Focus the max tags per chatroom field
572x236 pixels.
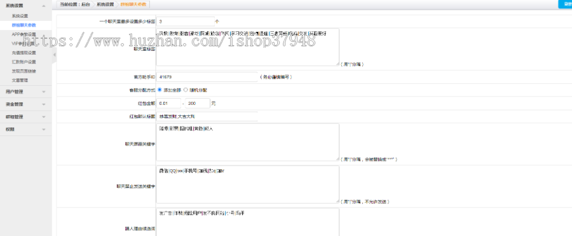point(185,22)
